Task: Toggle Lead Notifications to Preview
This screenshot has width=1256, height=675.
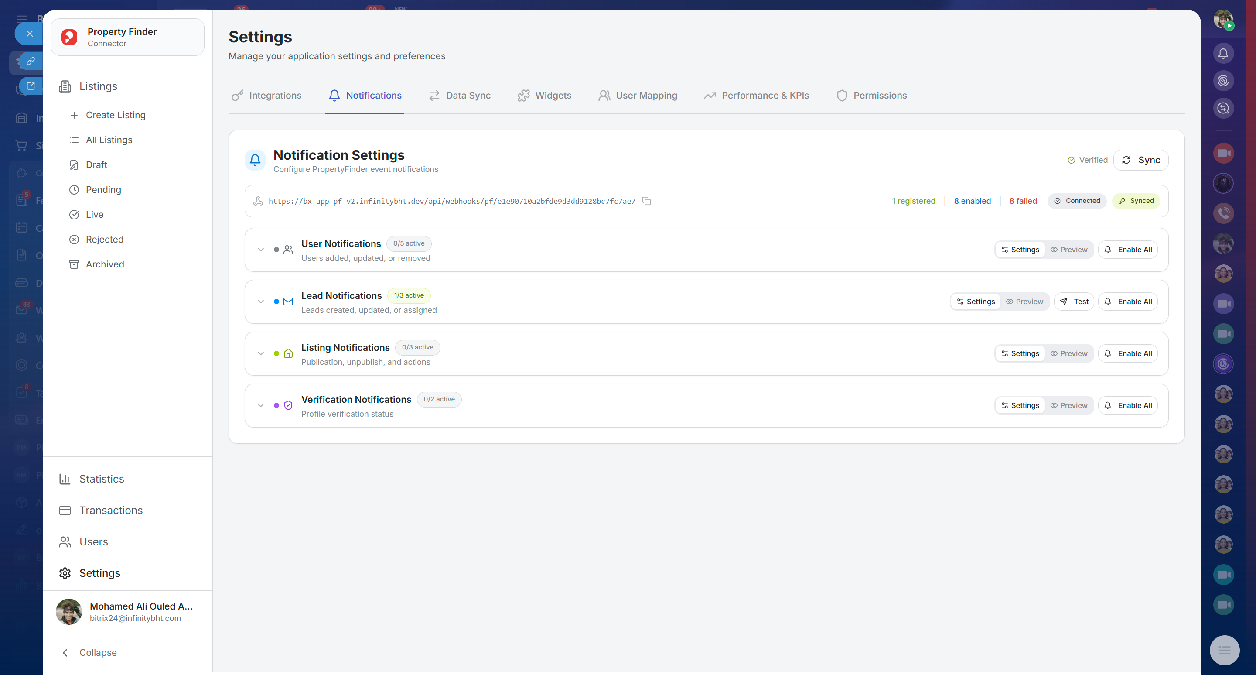Action: (1024, 302)
